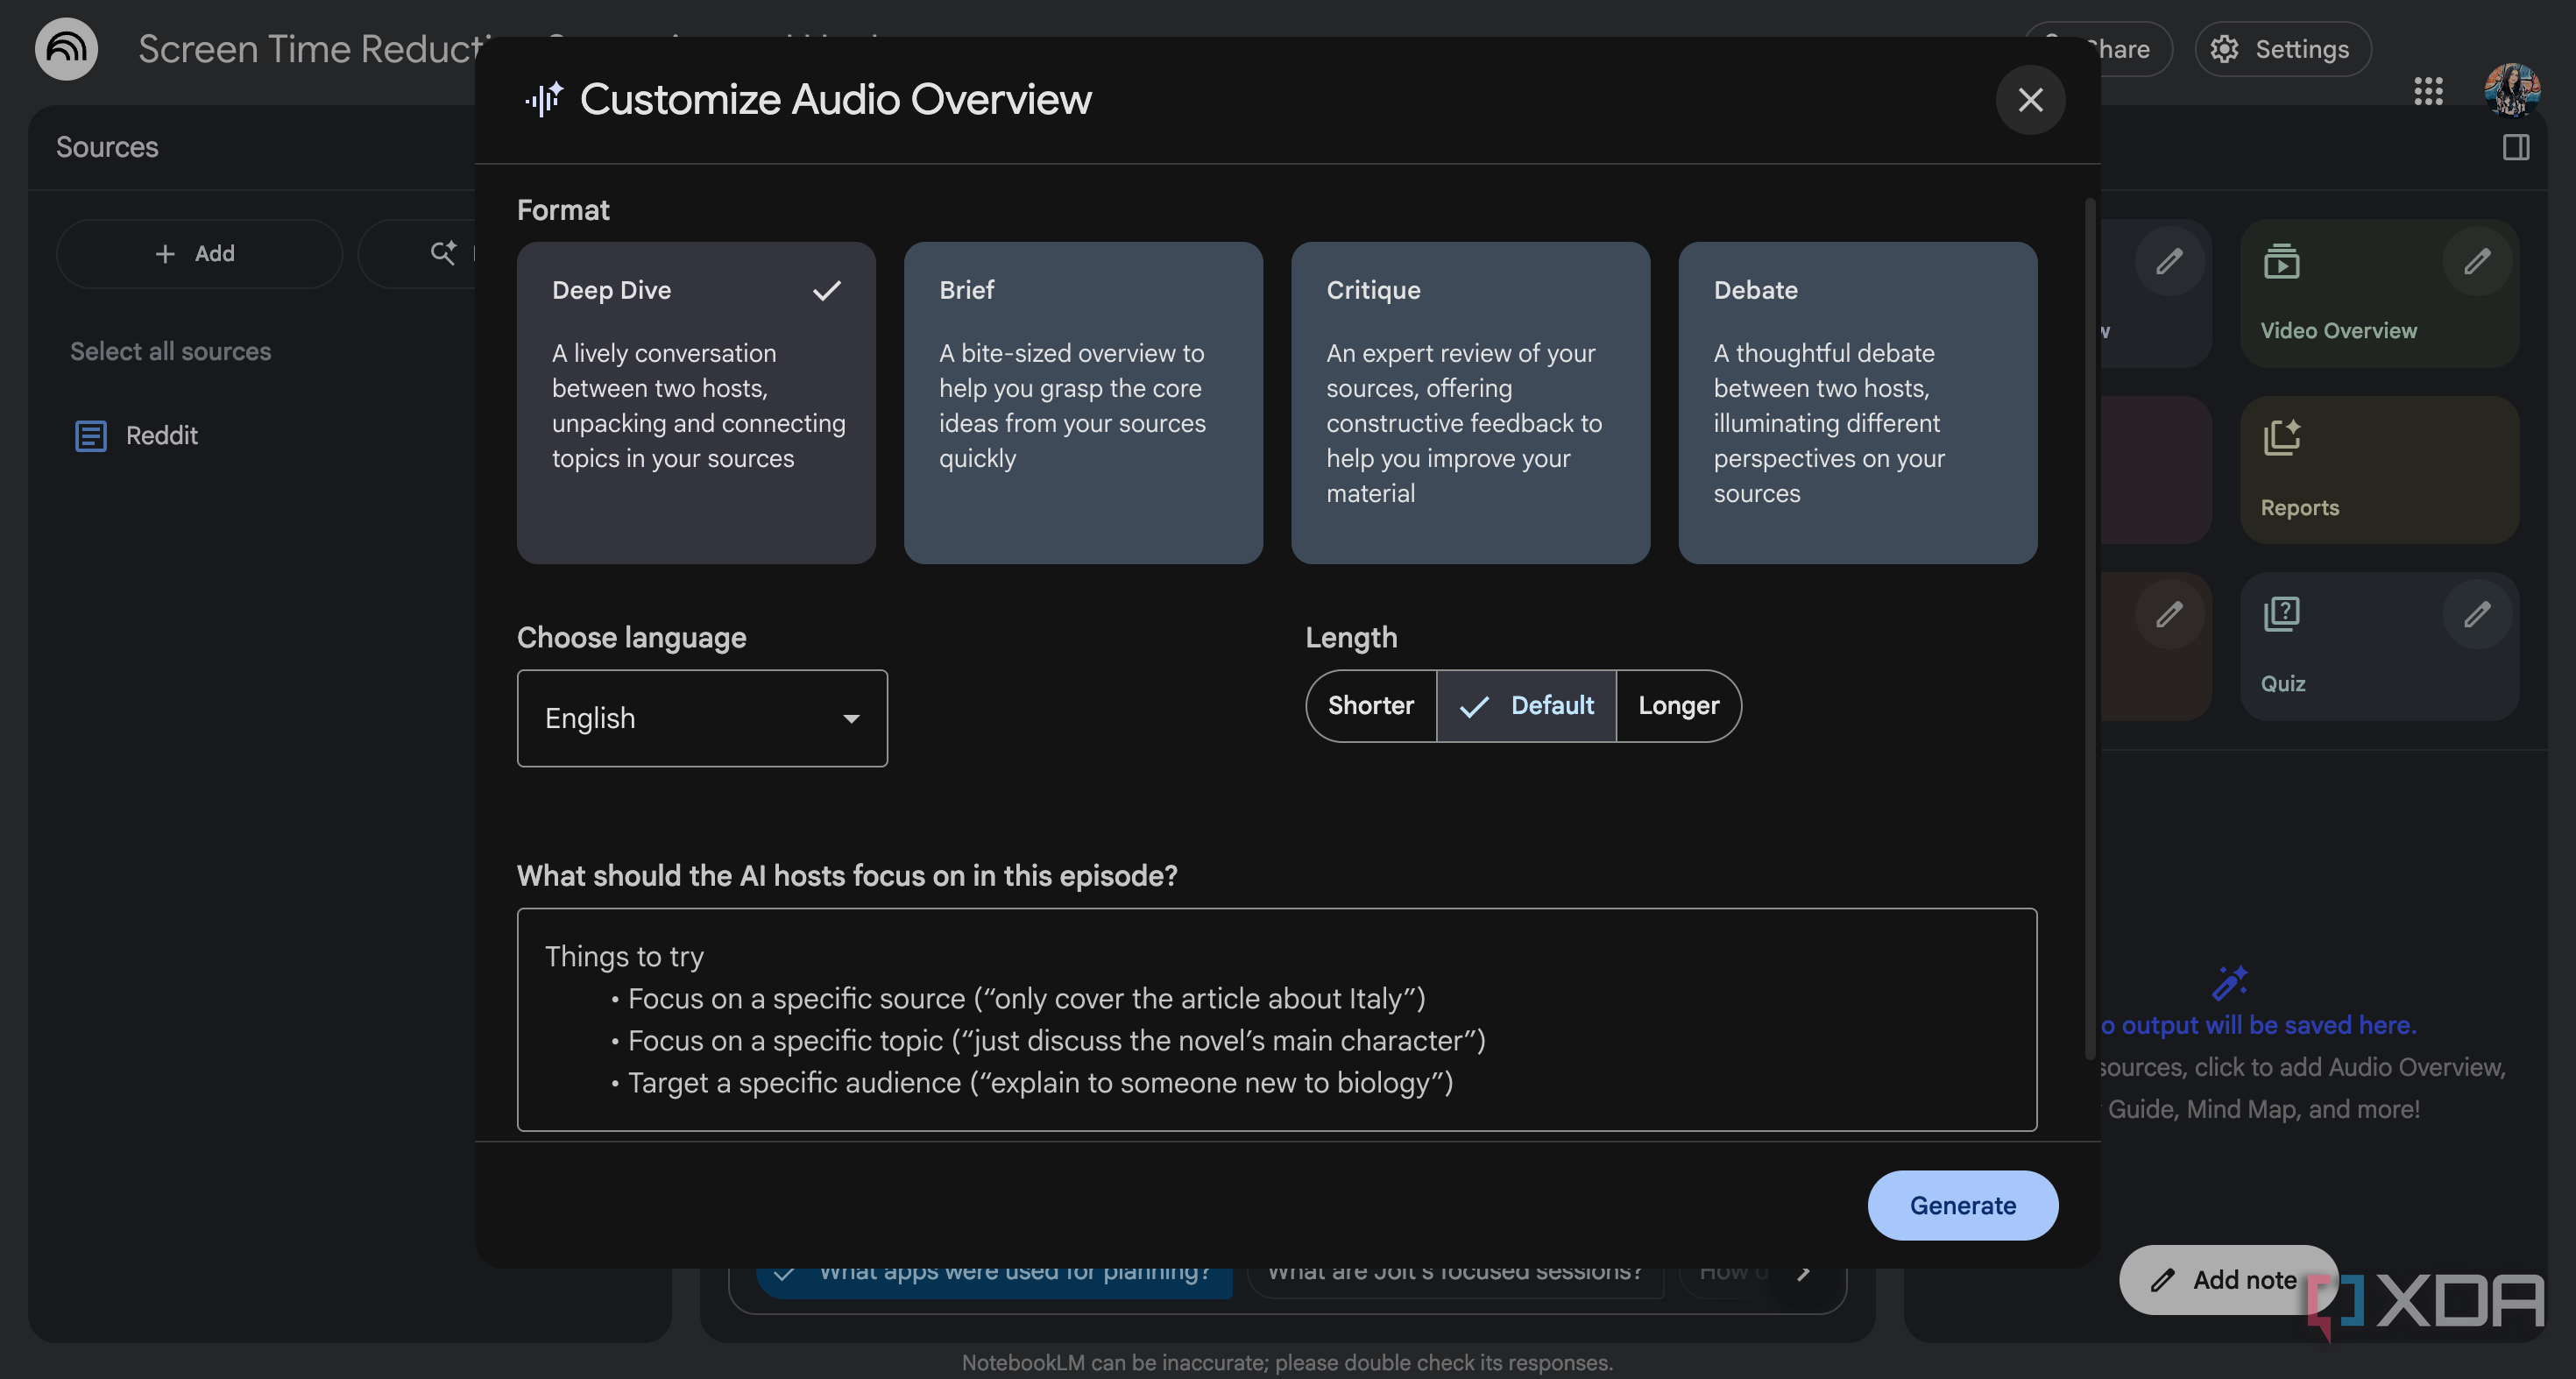Open the Quiz tile
This screenshot has height=1379, width=2576.
pos(2379,646)
